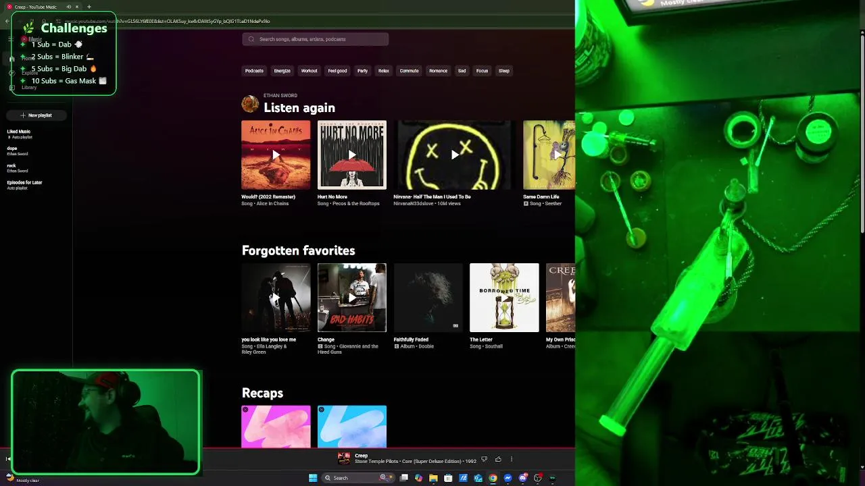The height and width of the screenshot is (486, 865).
Task: Like the song Creep in player bar
Action: (498, 459)
